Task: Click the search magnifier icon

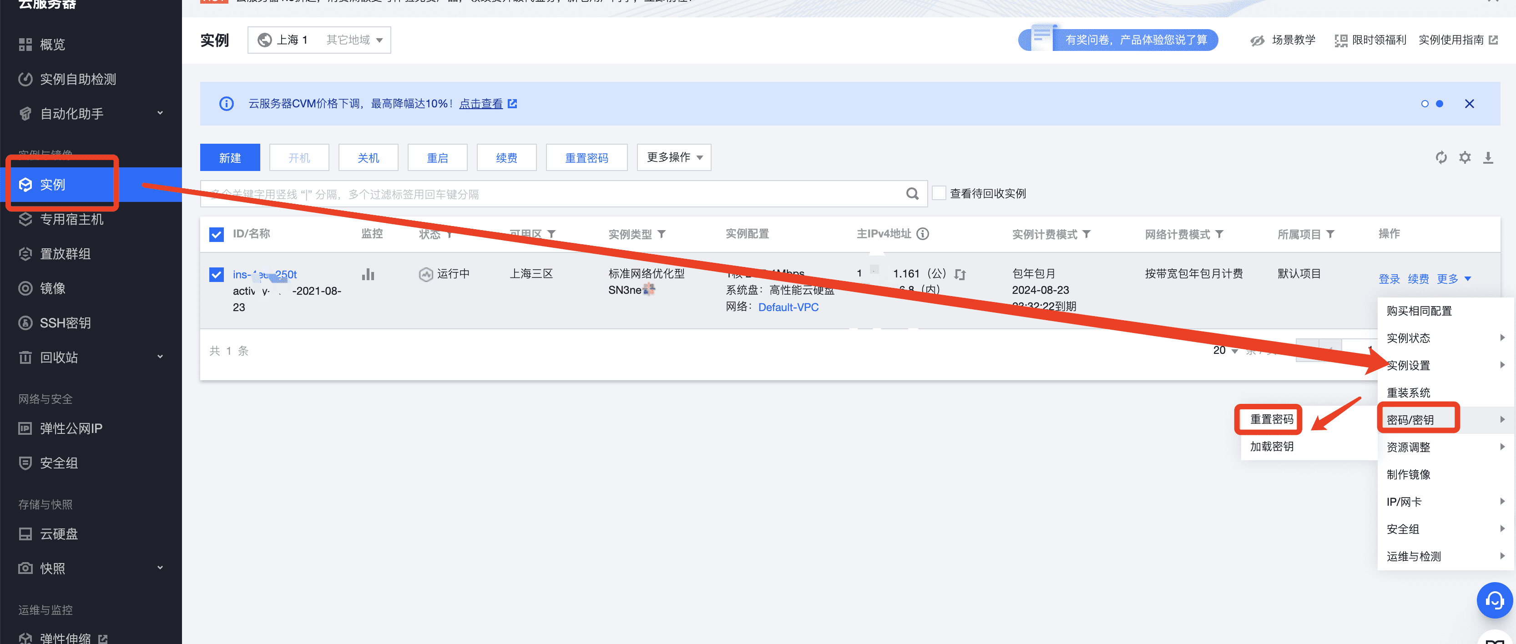Action: [x=912, y=193]
